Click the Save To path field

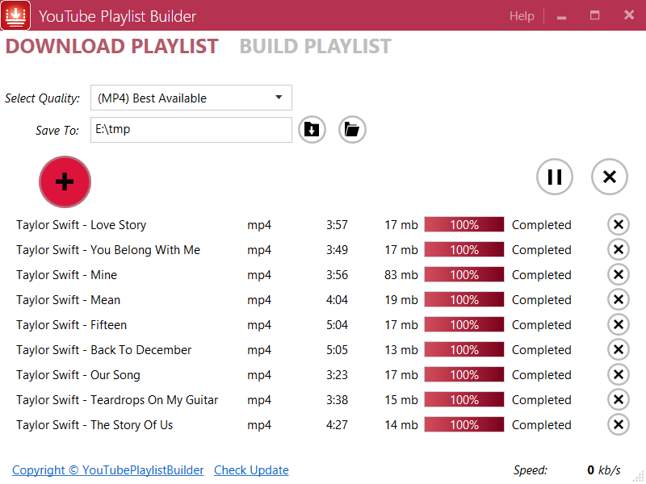191,130
